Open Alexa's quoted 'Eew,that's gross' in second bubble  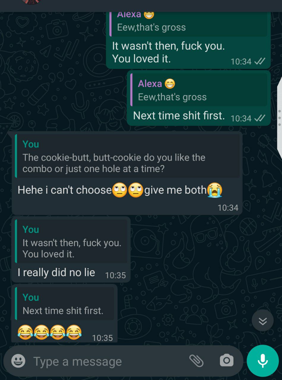[x=199, y=90]
